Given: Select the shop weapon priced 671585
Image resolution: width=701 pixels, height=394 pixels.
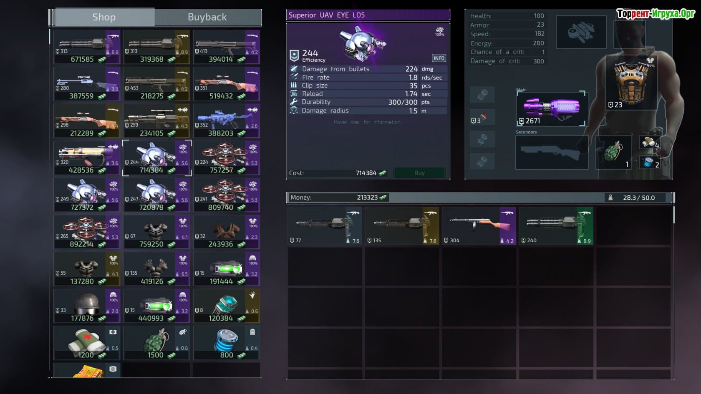Looking at the screenshot, I should pos(87,47).
